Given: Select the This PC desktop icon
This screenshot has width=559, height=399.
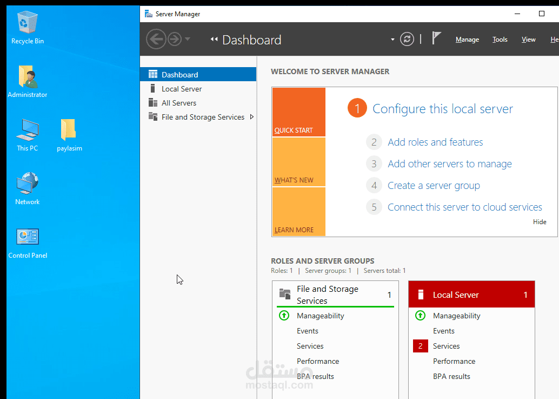Looking at the screenshot, I should (x=28, y=135).
